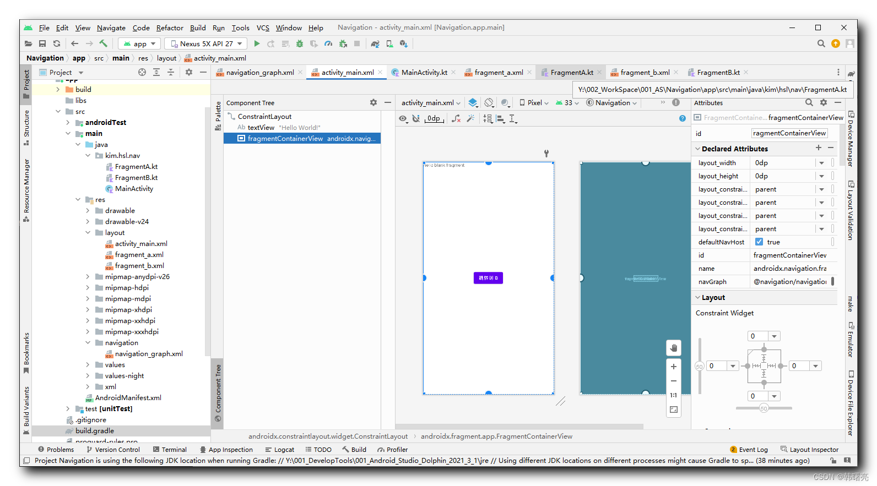Click the Search Everywhere magnifier icon

pos(821,43)
